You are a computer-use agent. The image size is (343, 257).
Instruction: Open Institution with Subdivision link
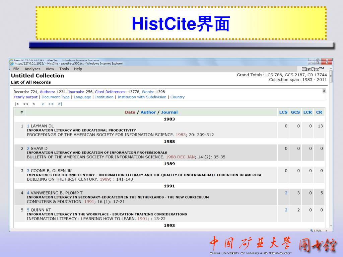pos(142,97)
